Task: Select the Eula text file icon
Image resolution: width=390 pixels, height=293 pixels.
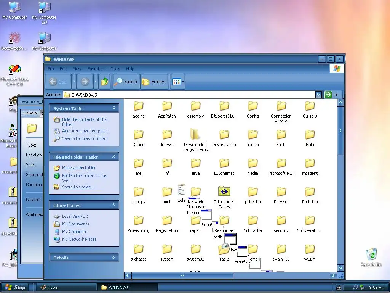Action: [x=181, y=190]
